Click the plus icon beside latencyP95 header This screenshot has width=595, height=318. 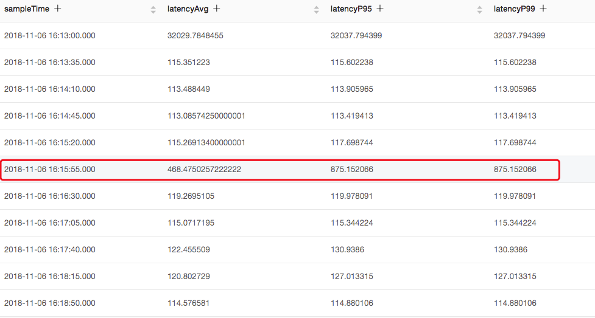[x=380, y=9]
